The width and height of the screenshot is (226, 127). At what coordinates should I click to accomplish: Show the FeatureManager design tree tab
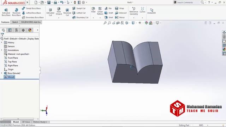pos(3,30)
